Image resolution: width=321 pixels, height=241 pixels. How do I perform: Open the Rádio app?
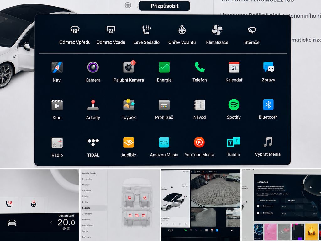point(57,147)
